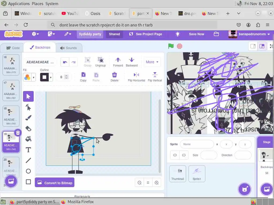The width and height of the screenshot is (274, 205).
Task: Open the File menu dropdown
Action: tap(51, 34)
